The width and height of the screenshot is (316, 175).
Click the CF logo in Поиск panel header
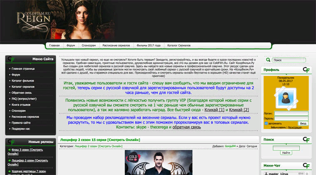pyautogui.click(x=306, y=140)
